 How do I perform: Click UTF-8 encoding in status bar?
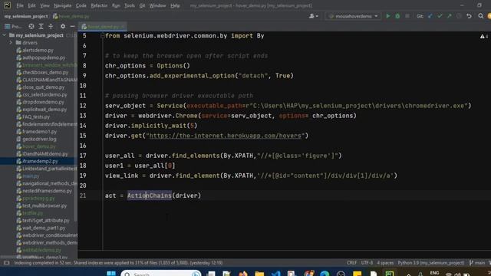pyautogui.click(x=367, y=263)
